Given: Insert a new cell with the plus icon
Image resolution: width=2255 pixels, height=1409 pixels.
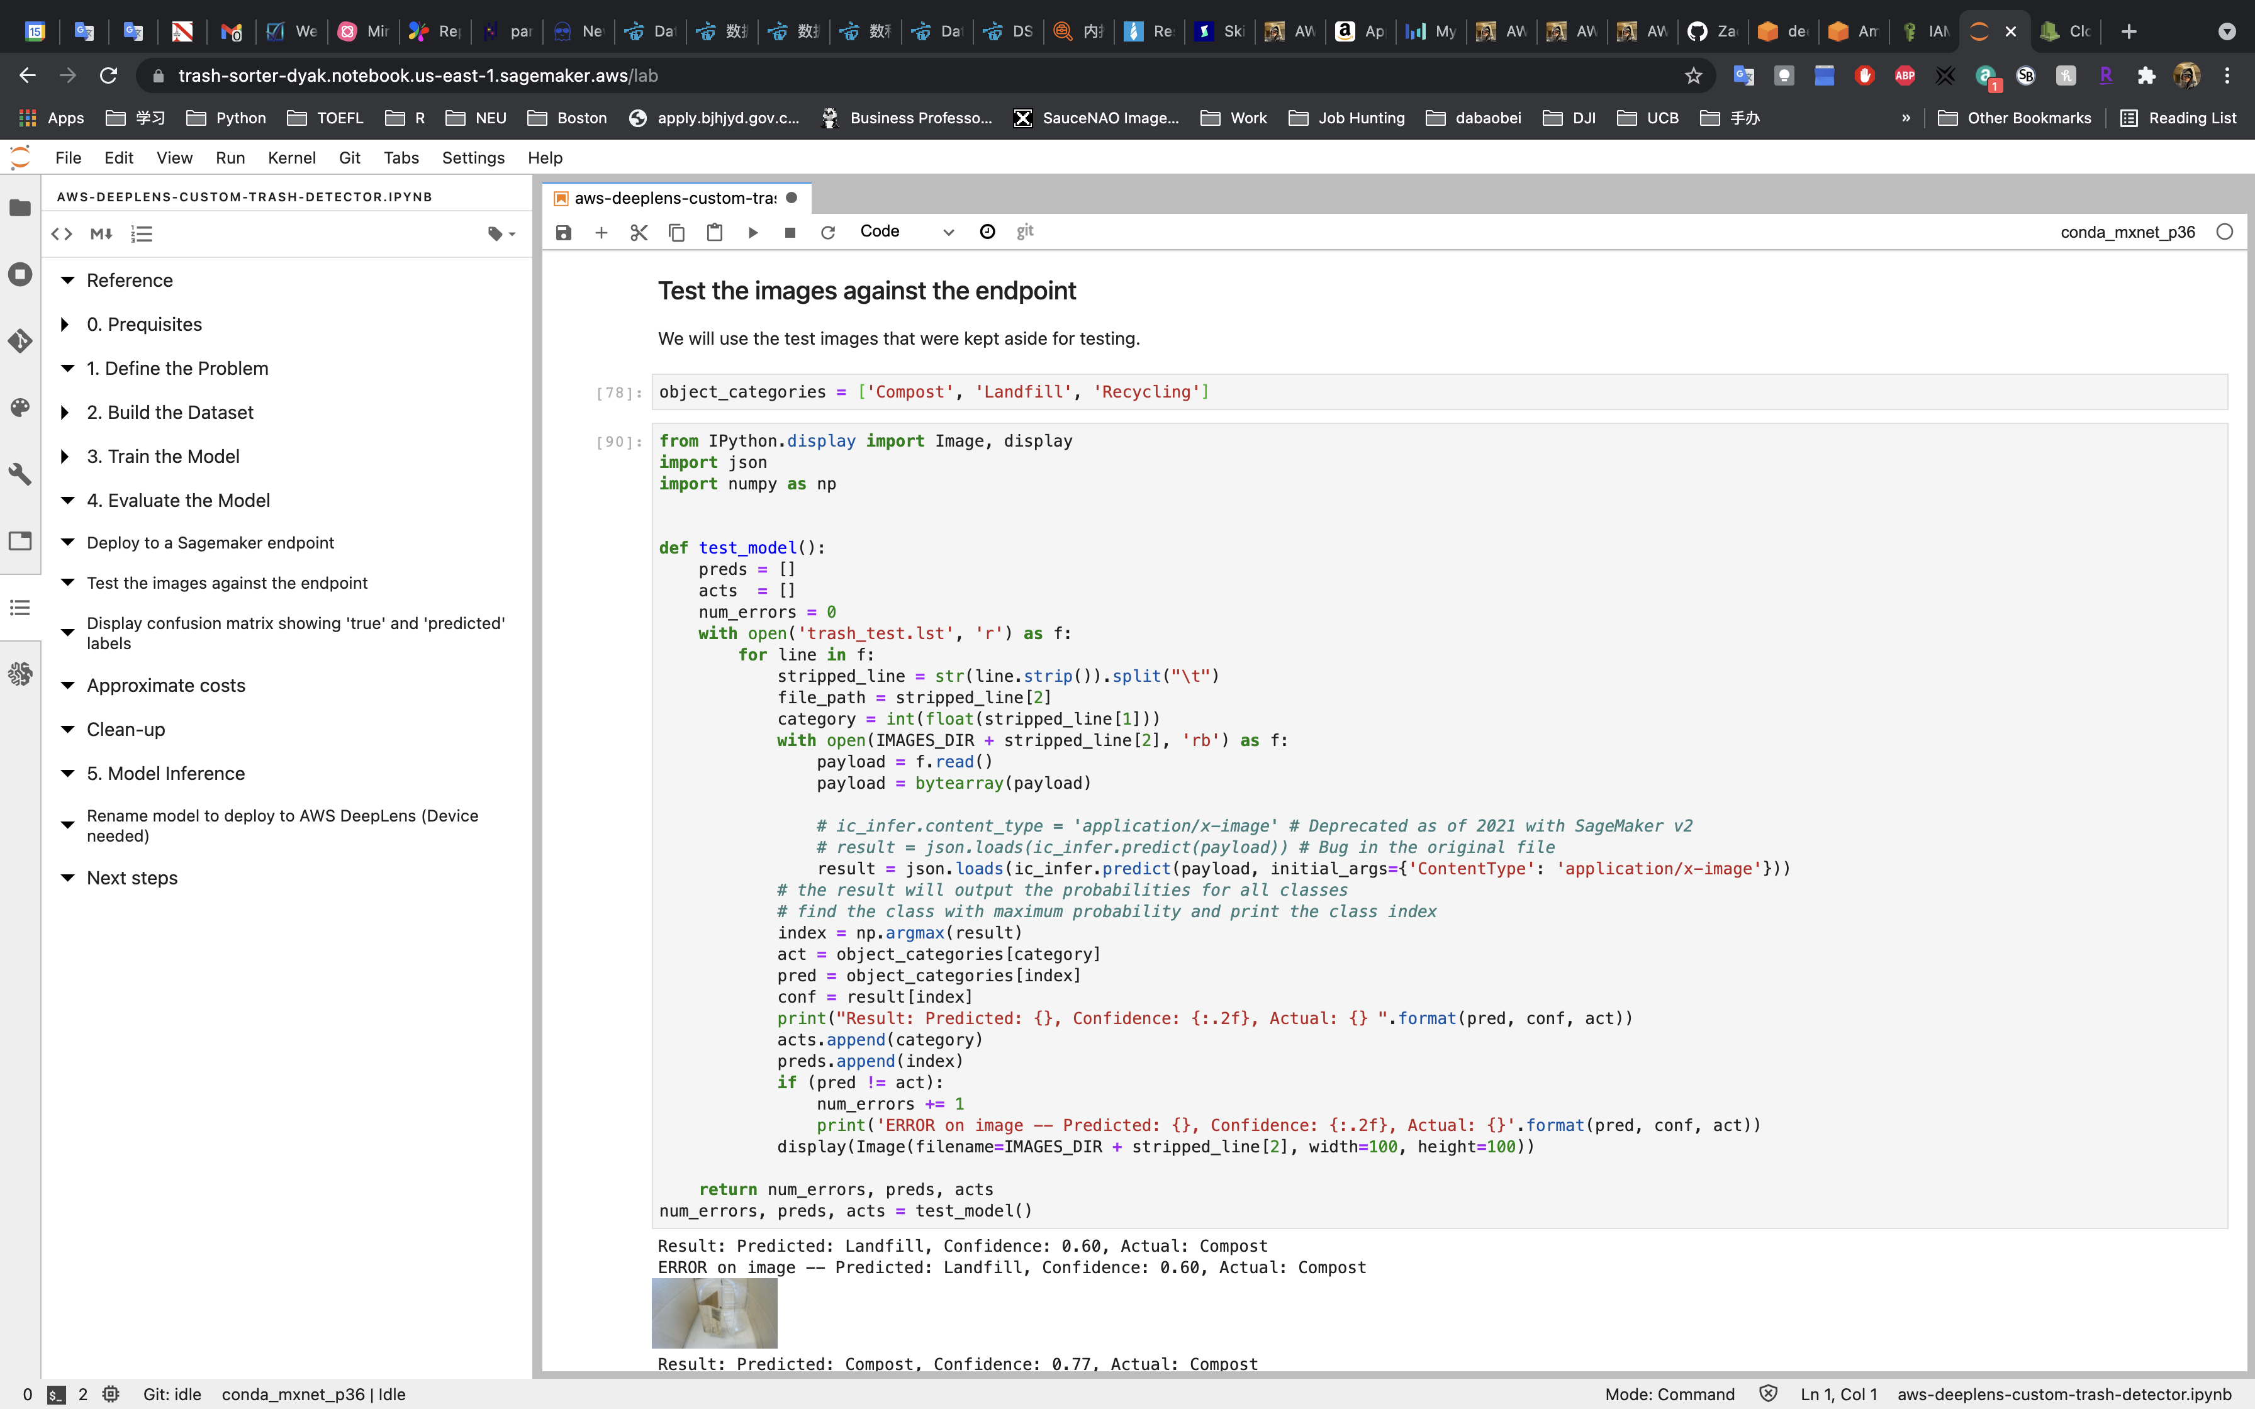Looking at the screenshot, I should 601,232.
